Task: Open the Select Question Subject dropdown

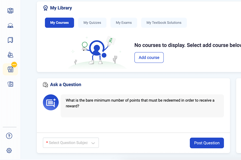Action: (x=68, y=143)
